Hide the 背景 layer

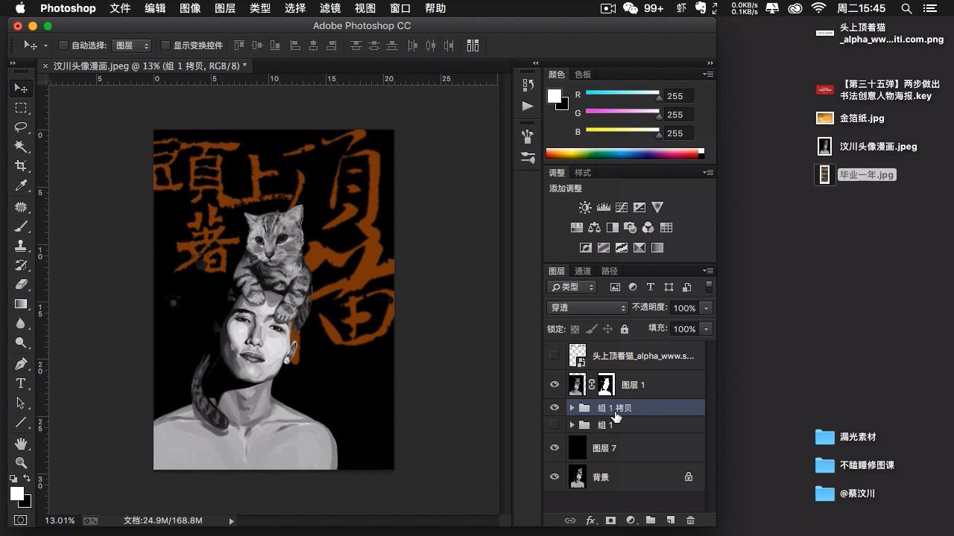pos(554,477)
